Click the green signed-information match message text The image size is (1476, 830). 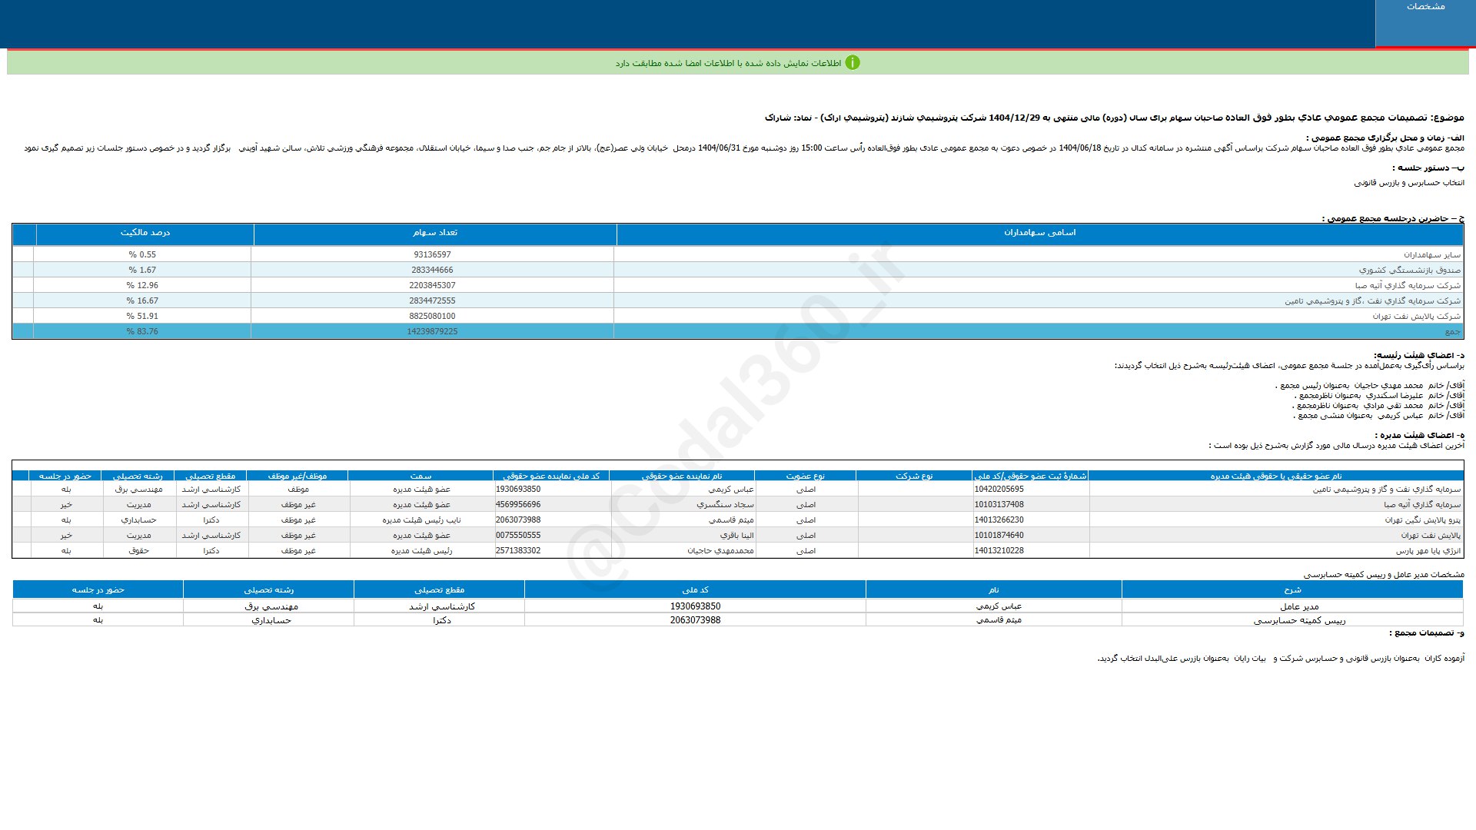(727, 63)
